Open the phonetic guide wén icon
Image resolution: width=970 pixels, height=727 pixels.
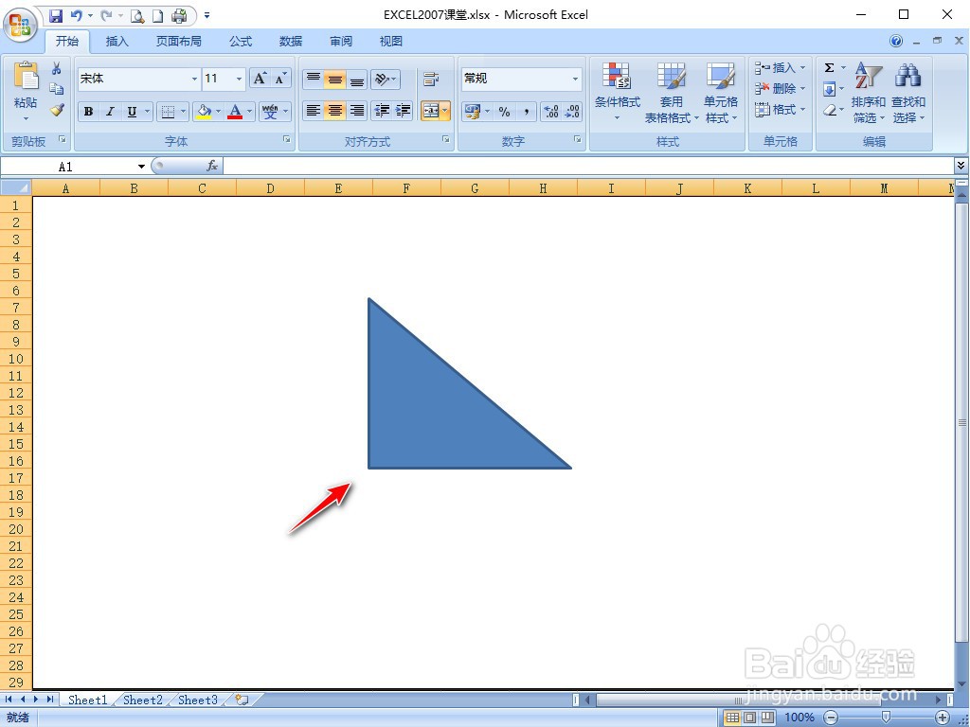(270, 112)
